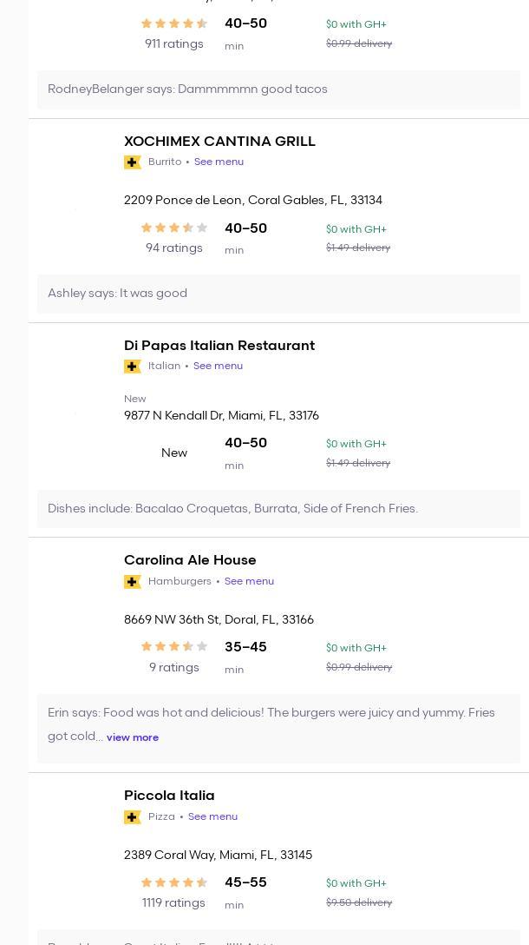Viewport: 529px width, 945px height.
Task: Open See menu for XOCHIMEX CANTINA GRILL
Action: pyautogui.click(x=219, y=162)
